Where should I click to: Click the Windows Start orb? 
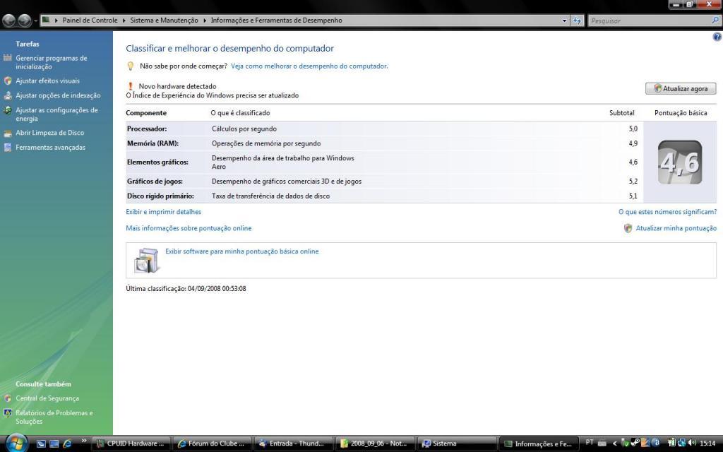coord(17,444)
